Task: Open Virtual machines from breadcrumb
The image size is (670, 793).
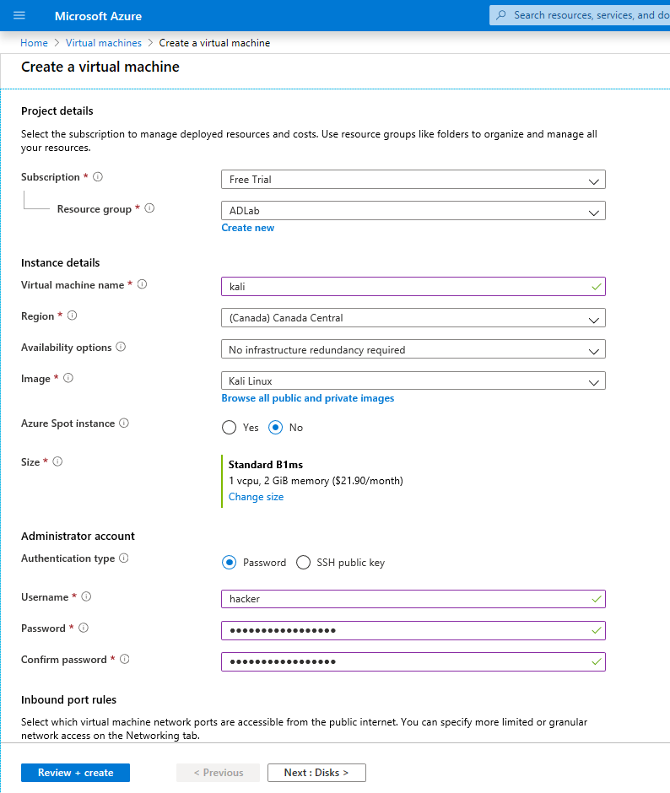Action: pos(103,42)
